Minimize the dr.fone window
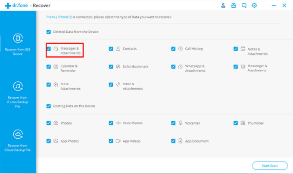Image resolution: width=293 pixels, height=174 pixels. [x=274, y=6]
